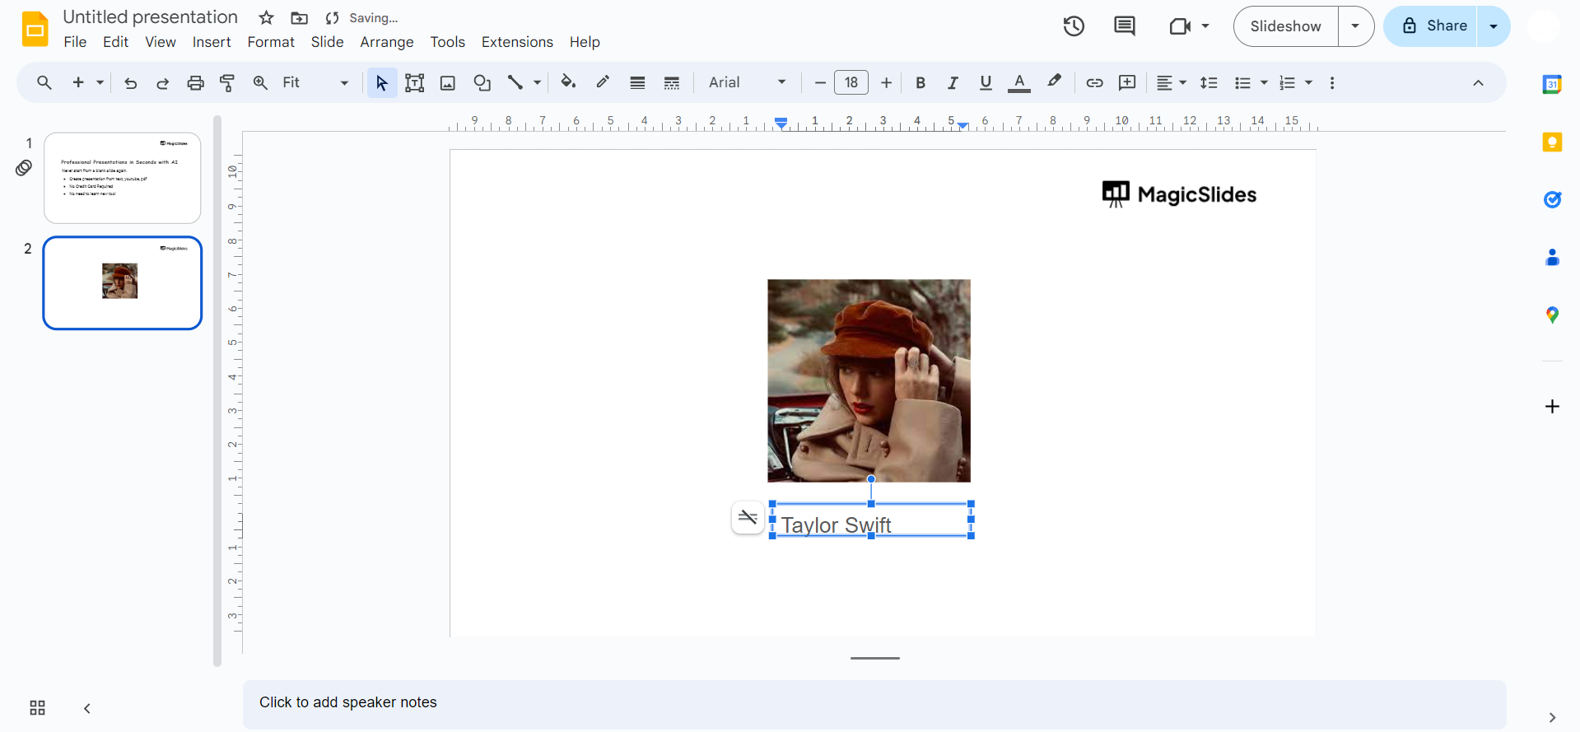Select slide 1 thumbnail
The width and height of the screenshot is (1580, 732).
pos(123,178)
